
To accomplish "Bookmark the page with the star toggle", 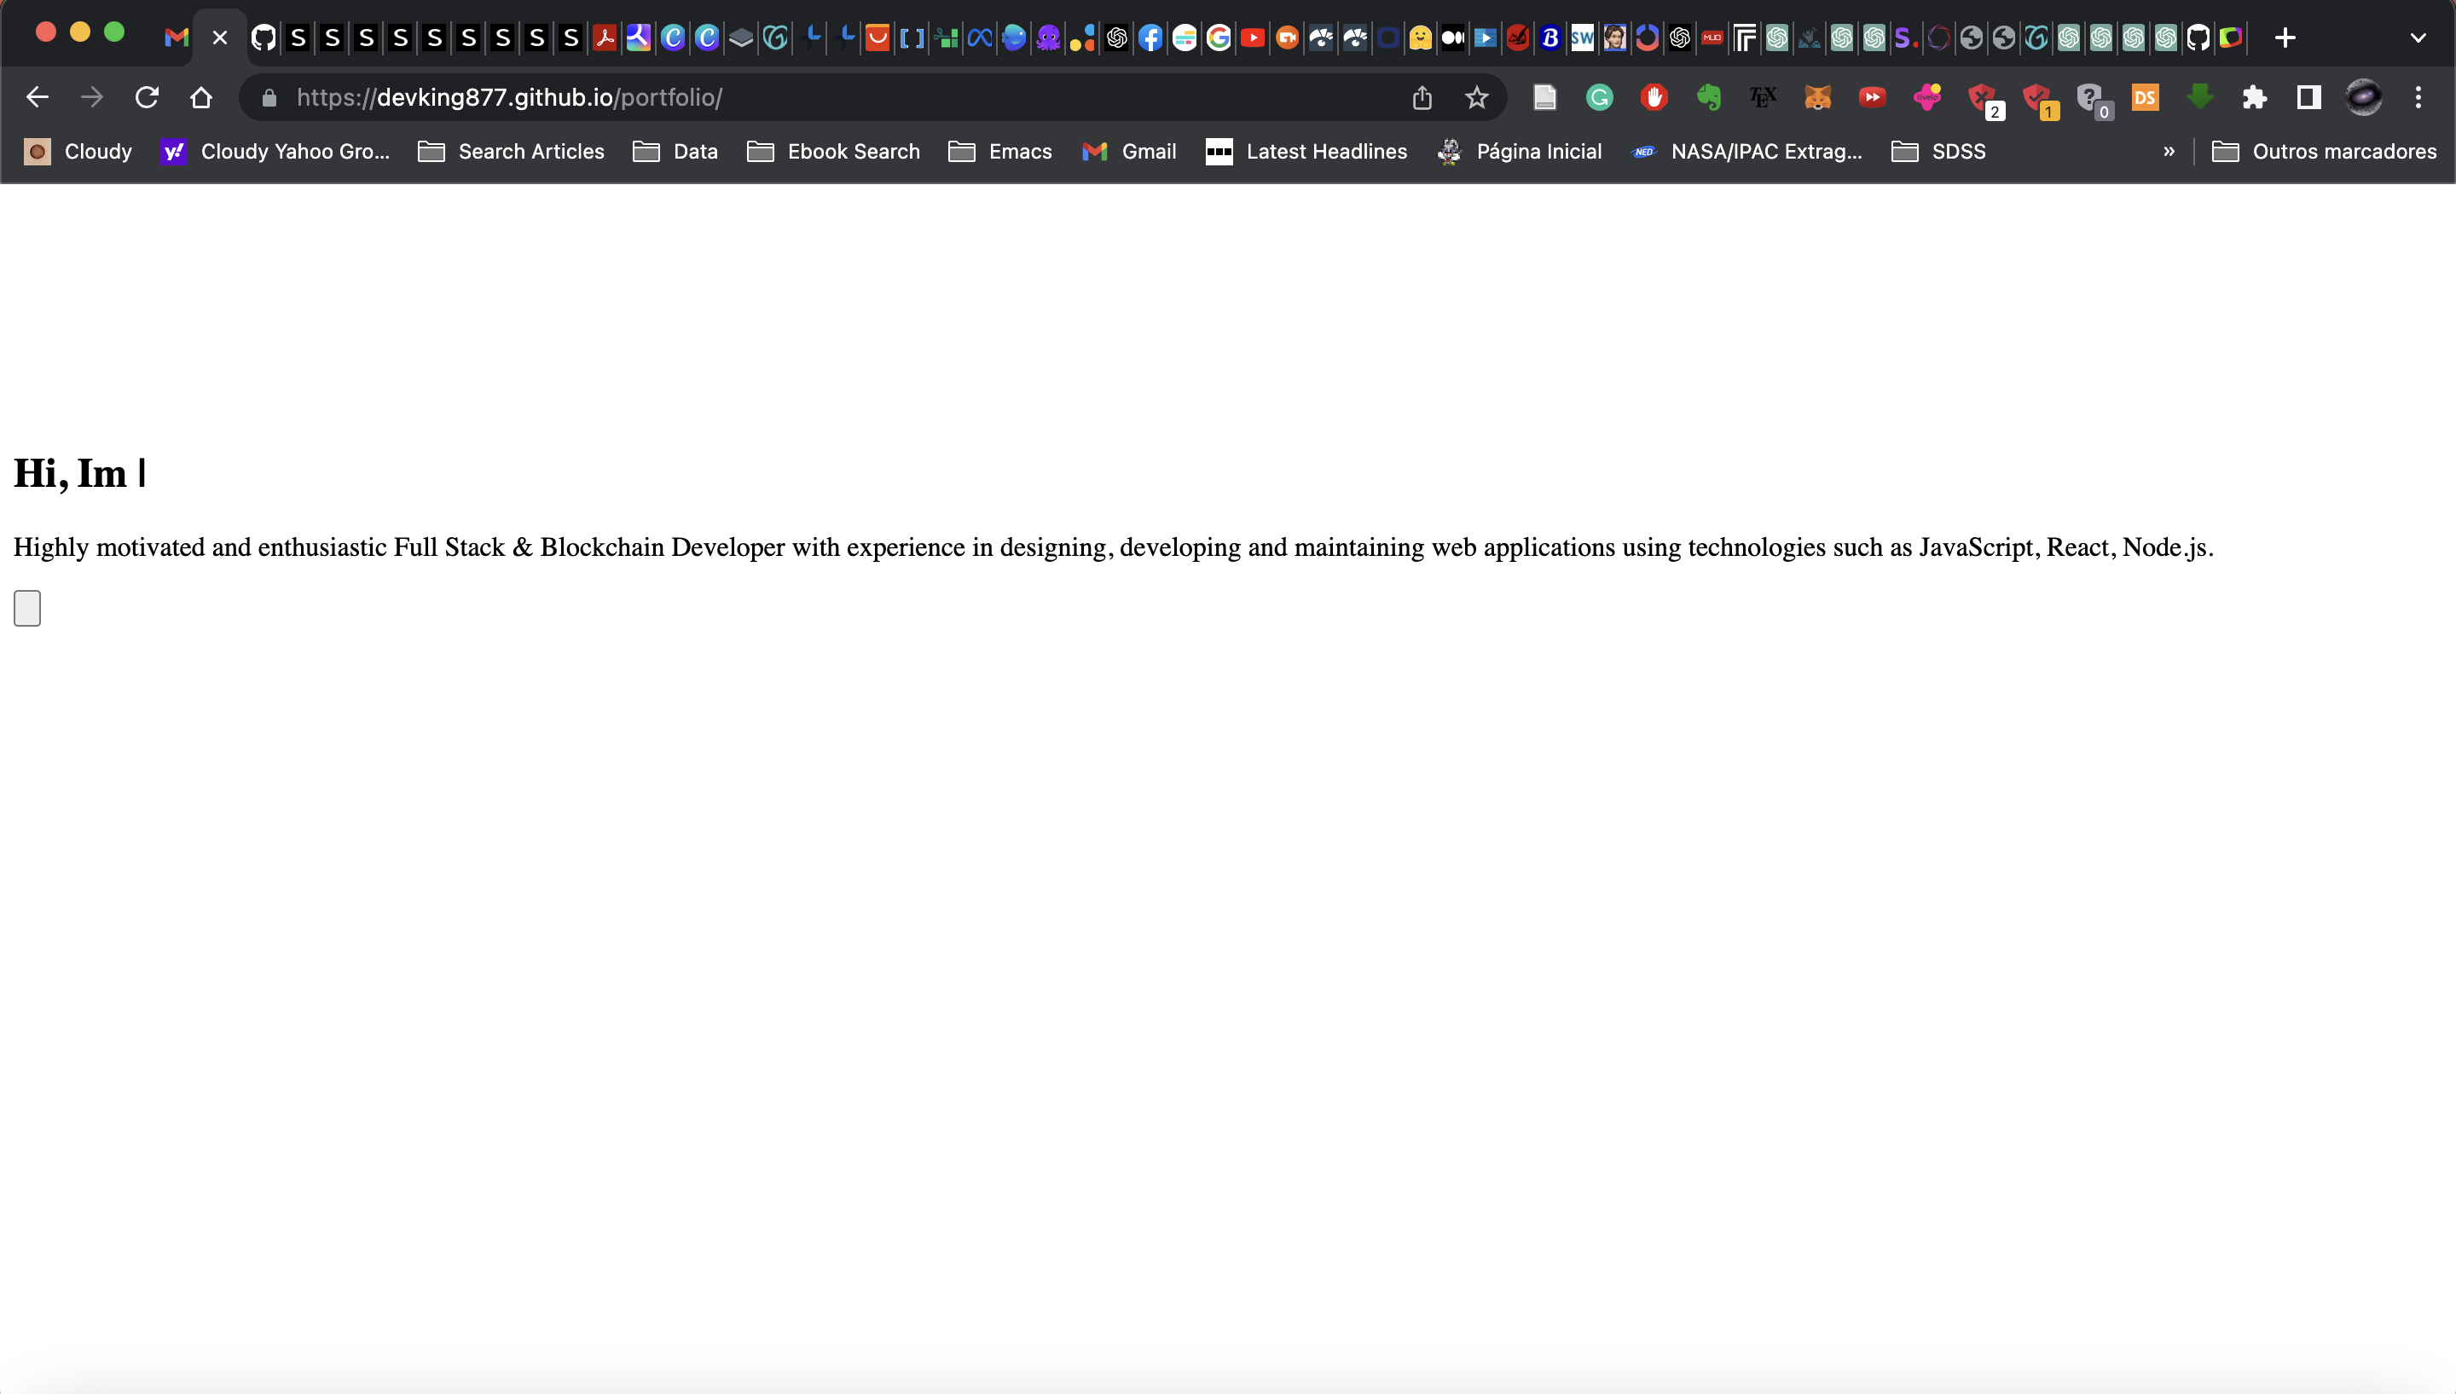I will pyautogui.click(x=1475, y=96).
